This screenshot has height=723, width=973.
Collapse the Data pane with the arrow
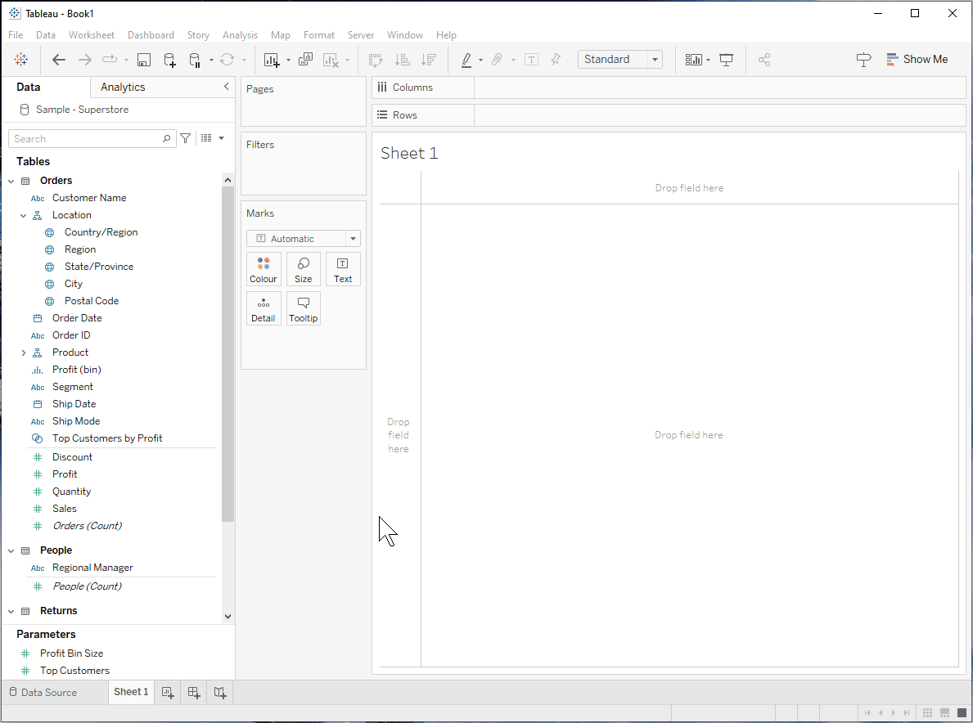(x=227, y=87)
